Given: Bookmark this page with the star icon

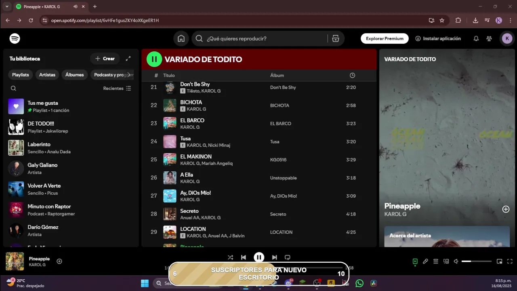Looking at the screenshot, I should click(x=442, y=20).
